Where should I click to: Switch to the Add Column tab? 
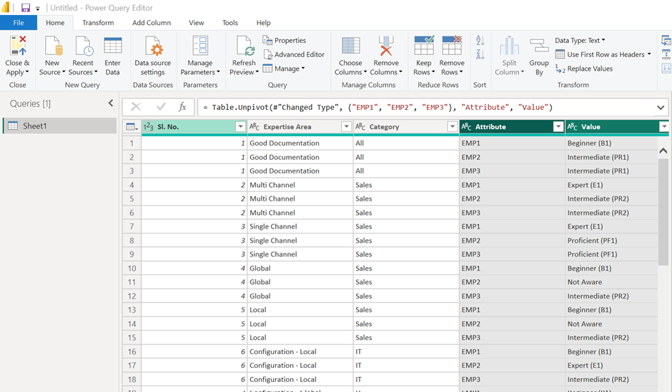[152, 23]
